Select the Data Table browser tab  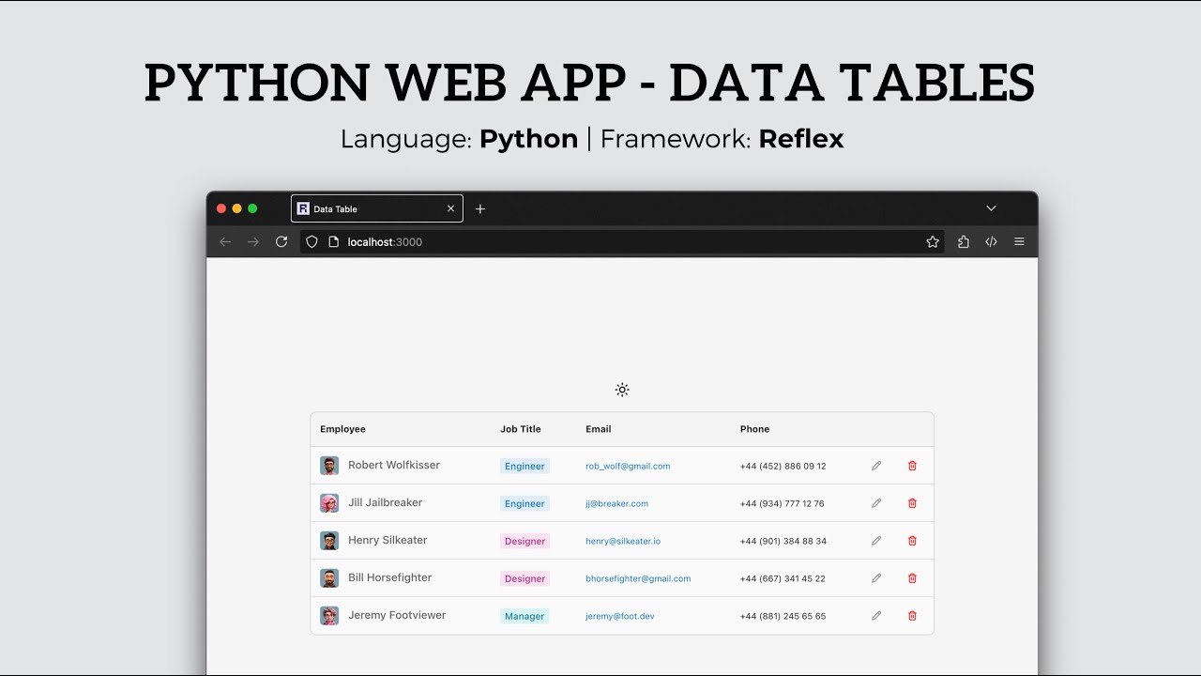(377, 209)
